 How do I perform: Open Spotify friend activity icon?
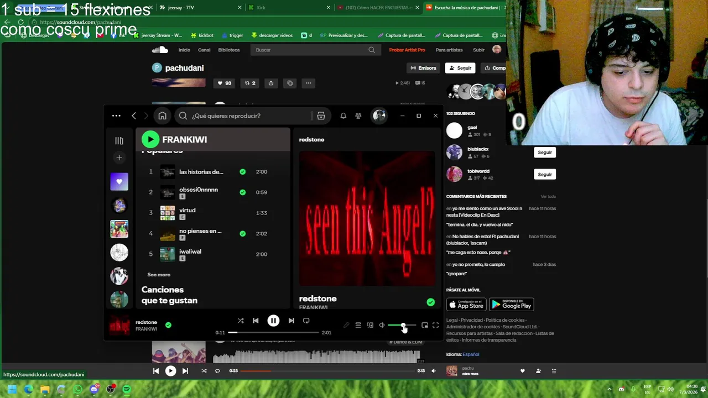358,116
